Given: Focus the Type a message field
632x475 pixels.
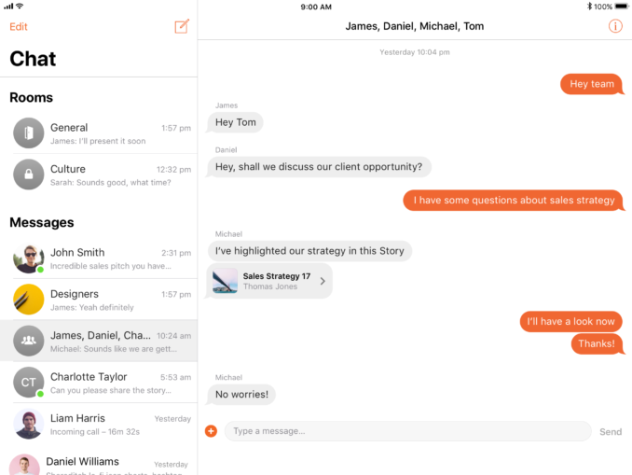Looking at the screenshot, I should 407,431.
